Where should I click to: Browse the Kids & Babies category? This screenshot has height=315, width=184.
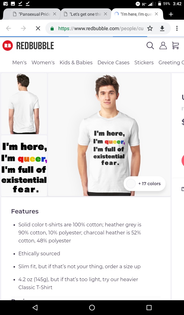(76, 62)
